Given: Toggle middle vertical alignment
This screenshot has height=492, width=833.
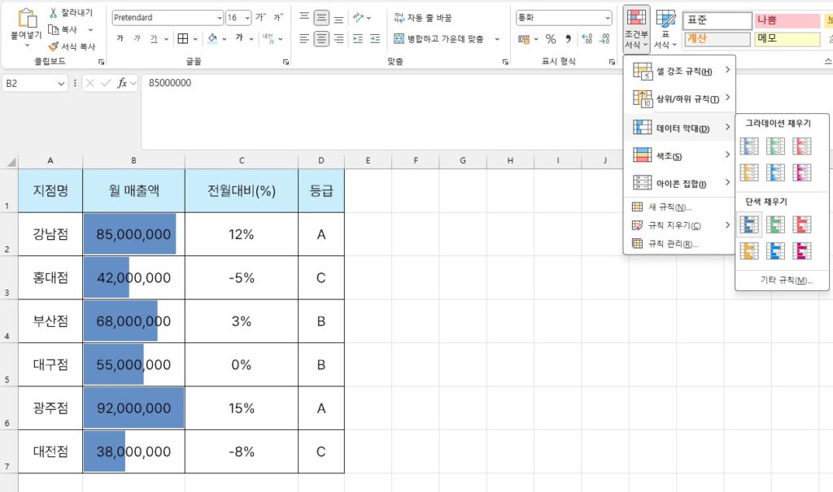Looking at the screenshot, I should tap(321, 17).
